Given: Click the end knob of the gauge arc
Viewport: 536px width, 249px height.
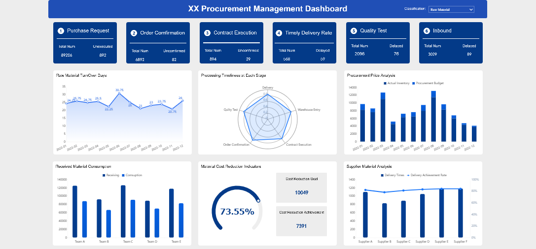Looking at the screenshot, I should pyautogui.click(x=258, y=201).
